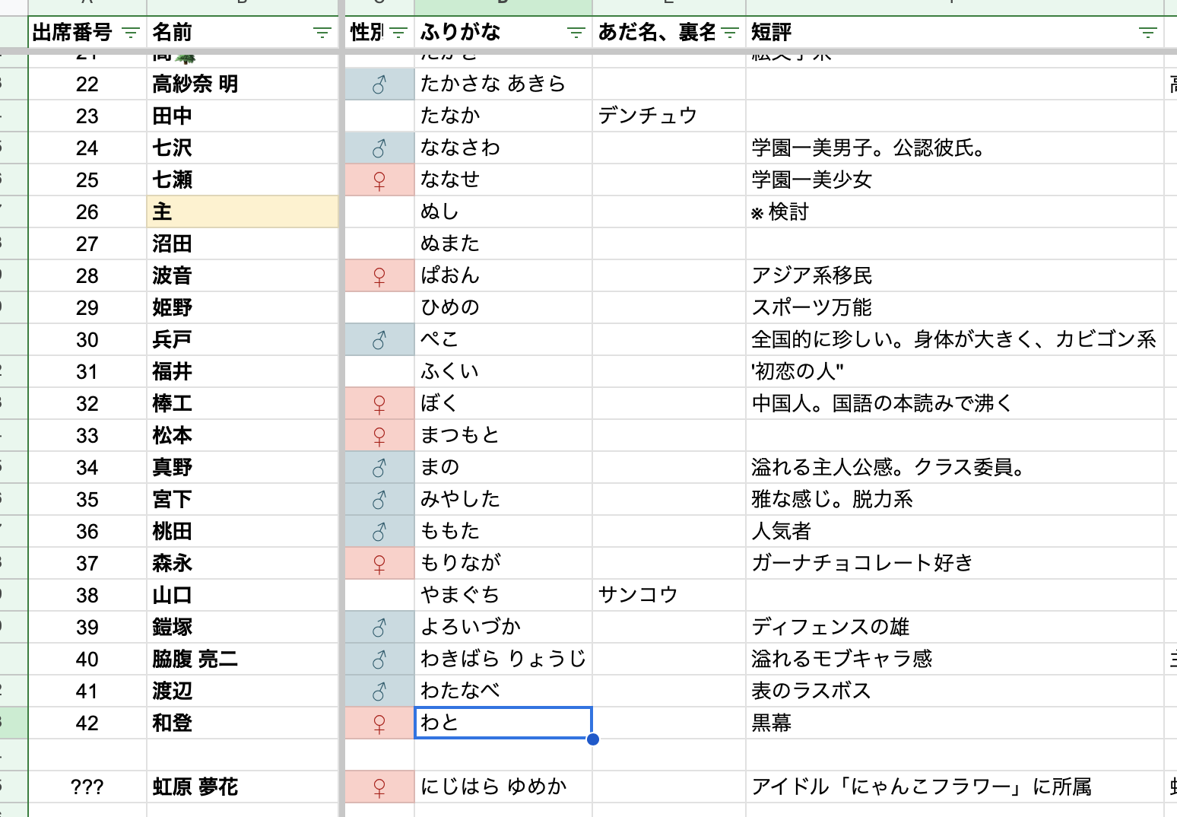The width and height of the screenshot is (1177, 817).
Task: Select the yellow highlighted 主 cell
Action: 242,212
